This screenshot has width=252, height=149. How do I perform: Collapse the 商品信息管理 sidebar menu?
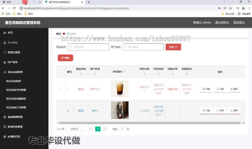click(x=44, y=72)
